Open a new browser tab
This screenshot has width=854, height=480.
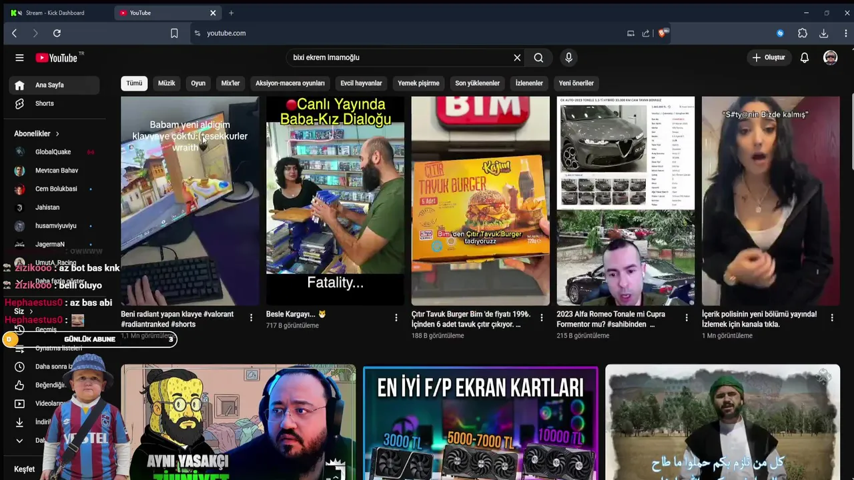point(231,13)
